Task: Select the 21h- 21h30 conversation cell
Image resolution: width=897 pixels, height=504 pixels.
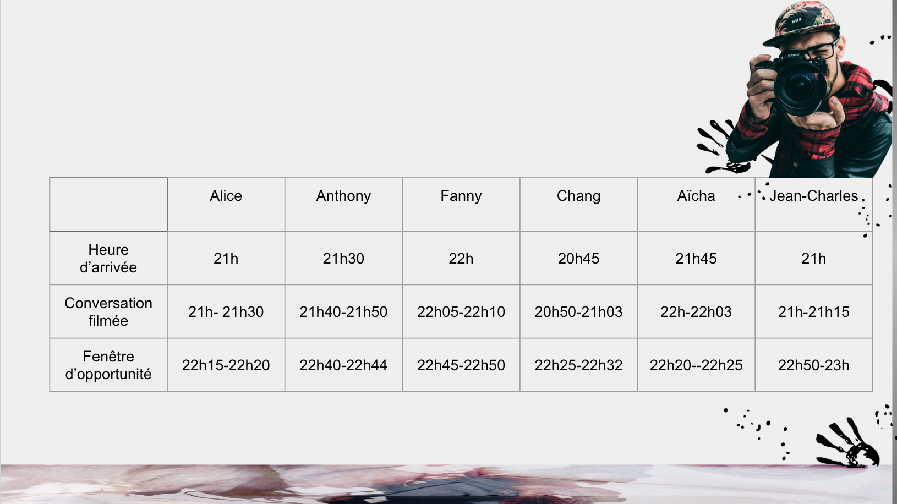Action: pos(226,311)
